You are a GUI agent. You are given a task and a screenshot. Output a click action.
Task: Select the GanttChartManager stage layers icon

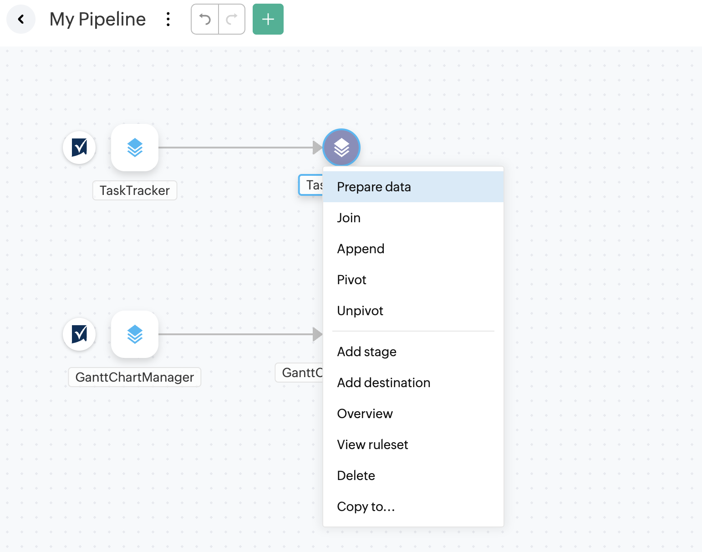pyautogui.click(x=135, y=334)
